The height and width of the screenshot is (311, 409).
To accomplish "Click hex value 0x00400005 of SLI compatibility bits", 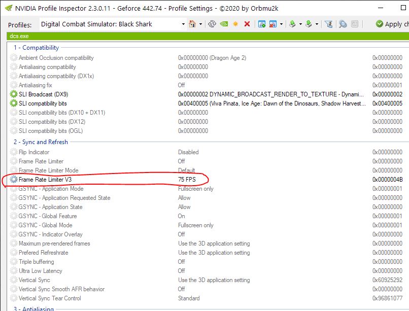I will [387, 103].
